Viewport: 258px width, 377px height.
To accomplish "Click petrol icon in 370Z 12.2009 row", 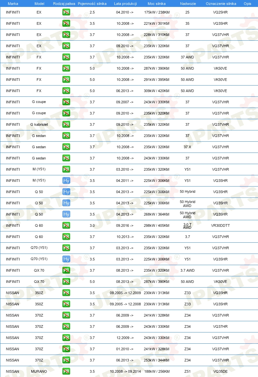I will pyautogui.click(x=66, y=338).
